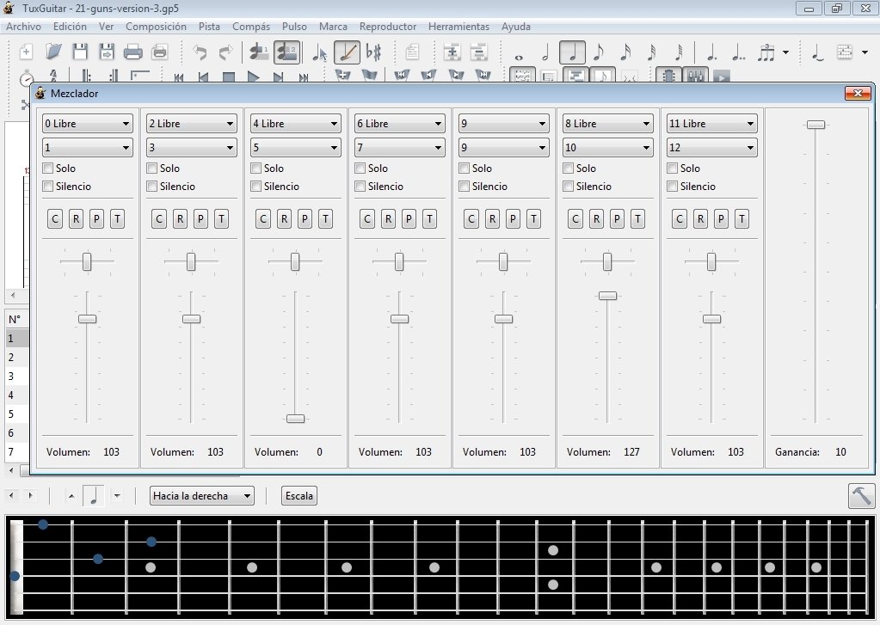The width and height of the screenshot is (880, 625).
Task: Add a track with the plus icon
Action: pyautogui.click(x=452, y=52)
